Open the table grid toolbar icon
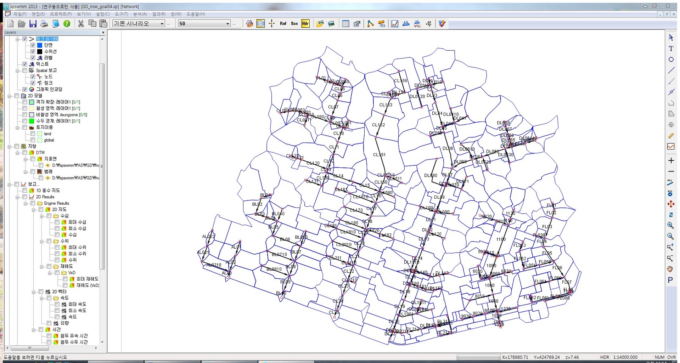Viewport: 680px width, 363px height. [x=345, y=24]
